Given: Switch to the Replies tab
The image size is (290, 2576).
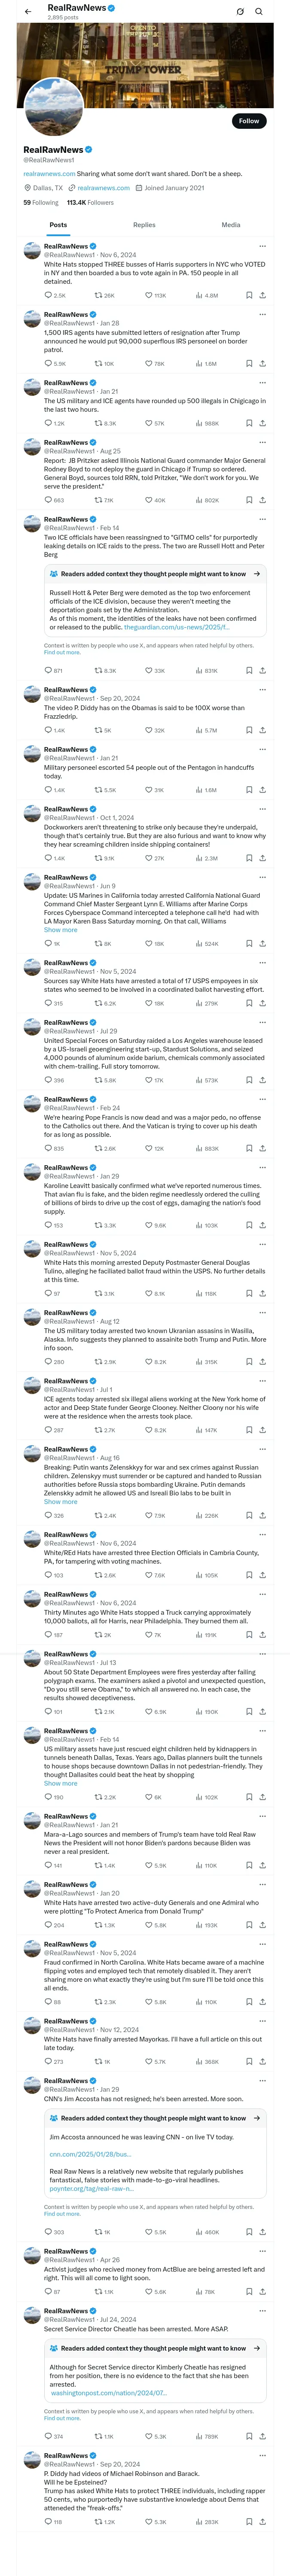Looking at the screenshot, I should click(x=144, y=225).
